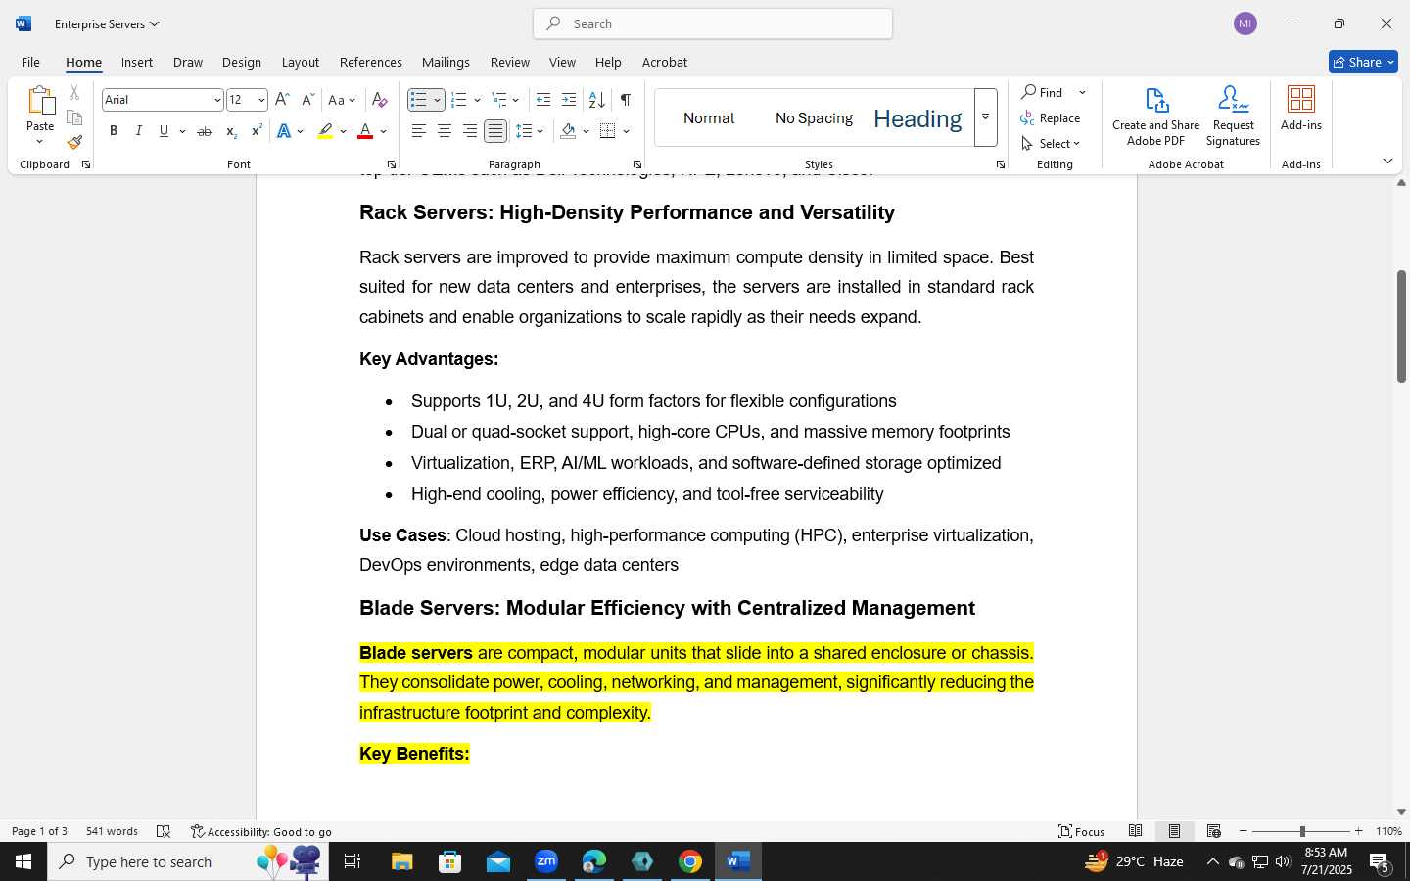1410x881 pixels.
Task: Apply the No Spacing style
Action: click(814, 118)
